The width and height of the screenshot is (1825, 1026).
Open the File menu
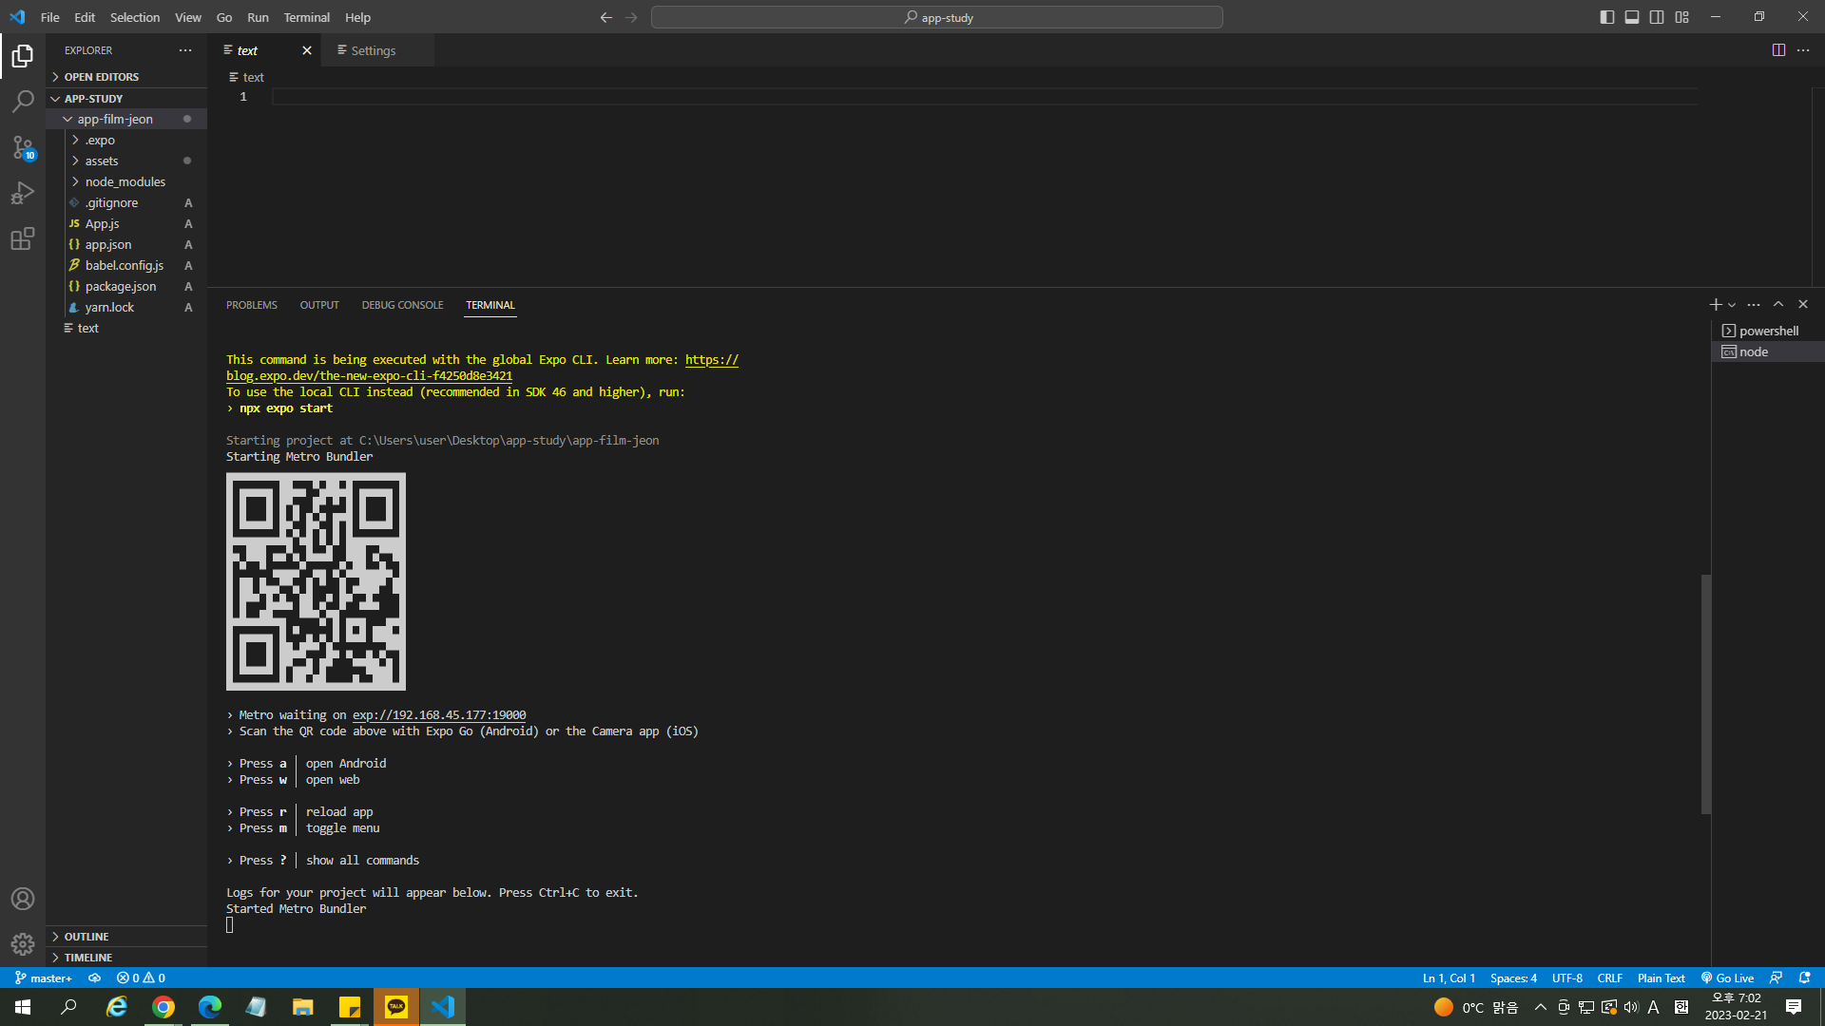point(50,17)
